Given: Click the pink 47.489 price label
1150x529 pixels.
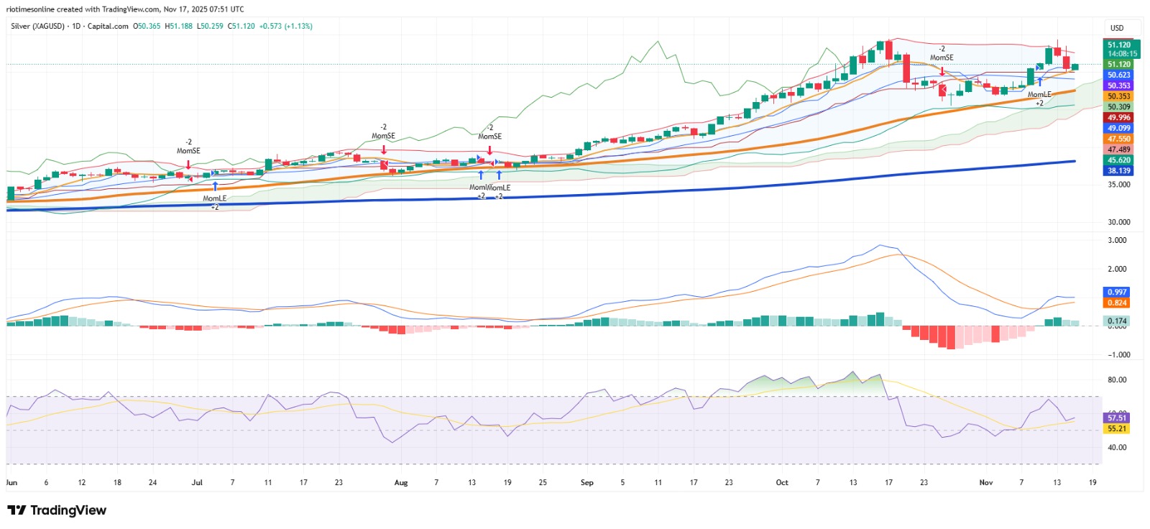Looking at the screenshot, I should [x=1118, y=150].
